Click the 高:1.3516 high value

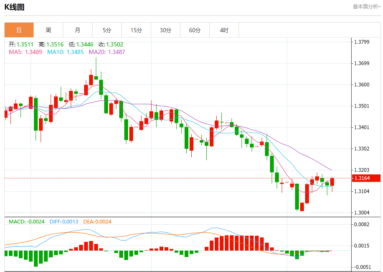(x=51, y=44)
